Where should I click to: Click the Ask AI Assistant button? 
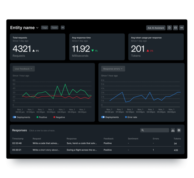(x=156, y=28)
